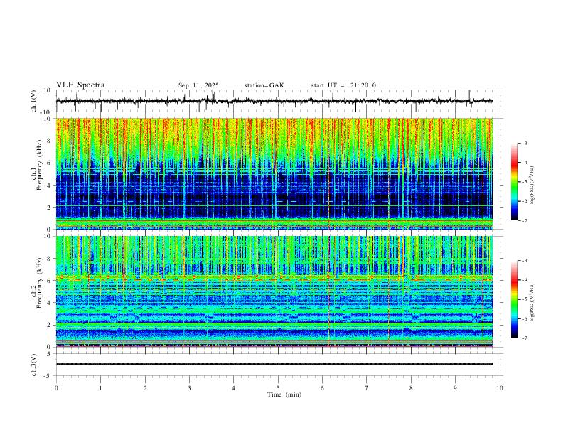The height and width of the screenshot is (435, 563).
Task: Click the ch.1 spectrogram panel
Action: coord(274,173)
